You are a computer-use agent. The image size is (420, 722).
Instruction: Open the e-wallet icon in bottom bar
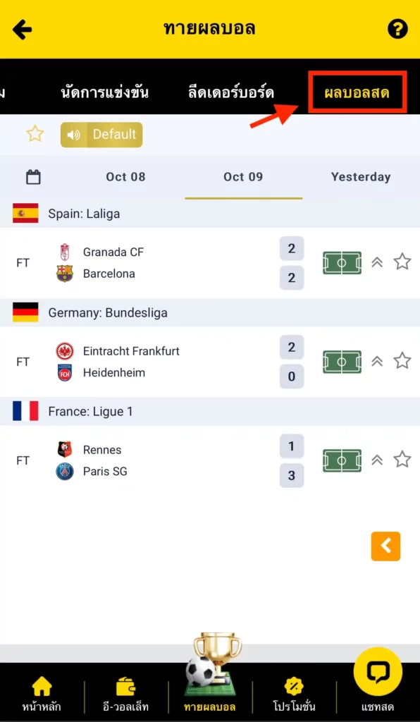click(125, 686)
